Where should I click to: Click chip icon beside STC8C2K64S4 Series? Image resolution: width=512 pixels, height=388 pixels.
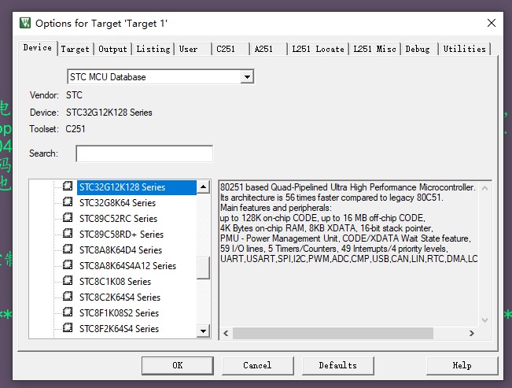(x=68, y=296)
